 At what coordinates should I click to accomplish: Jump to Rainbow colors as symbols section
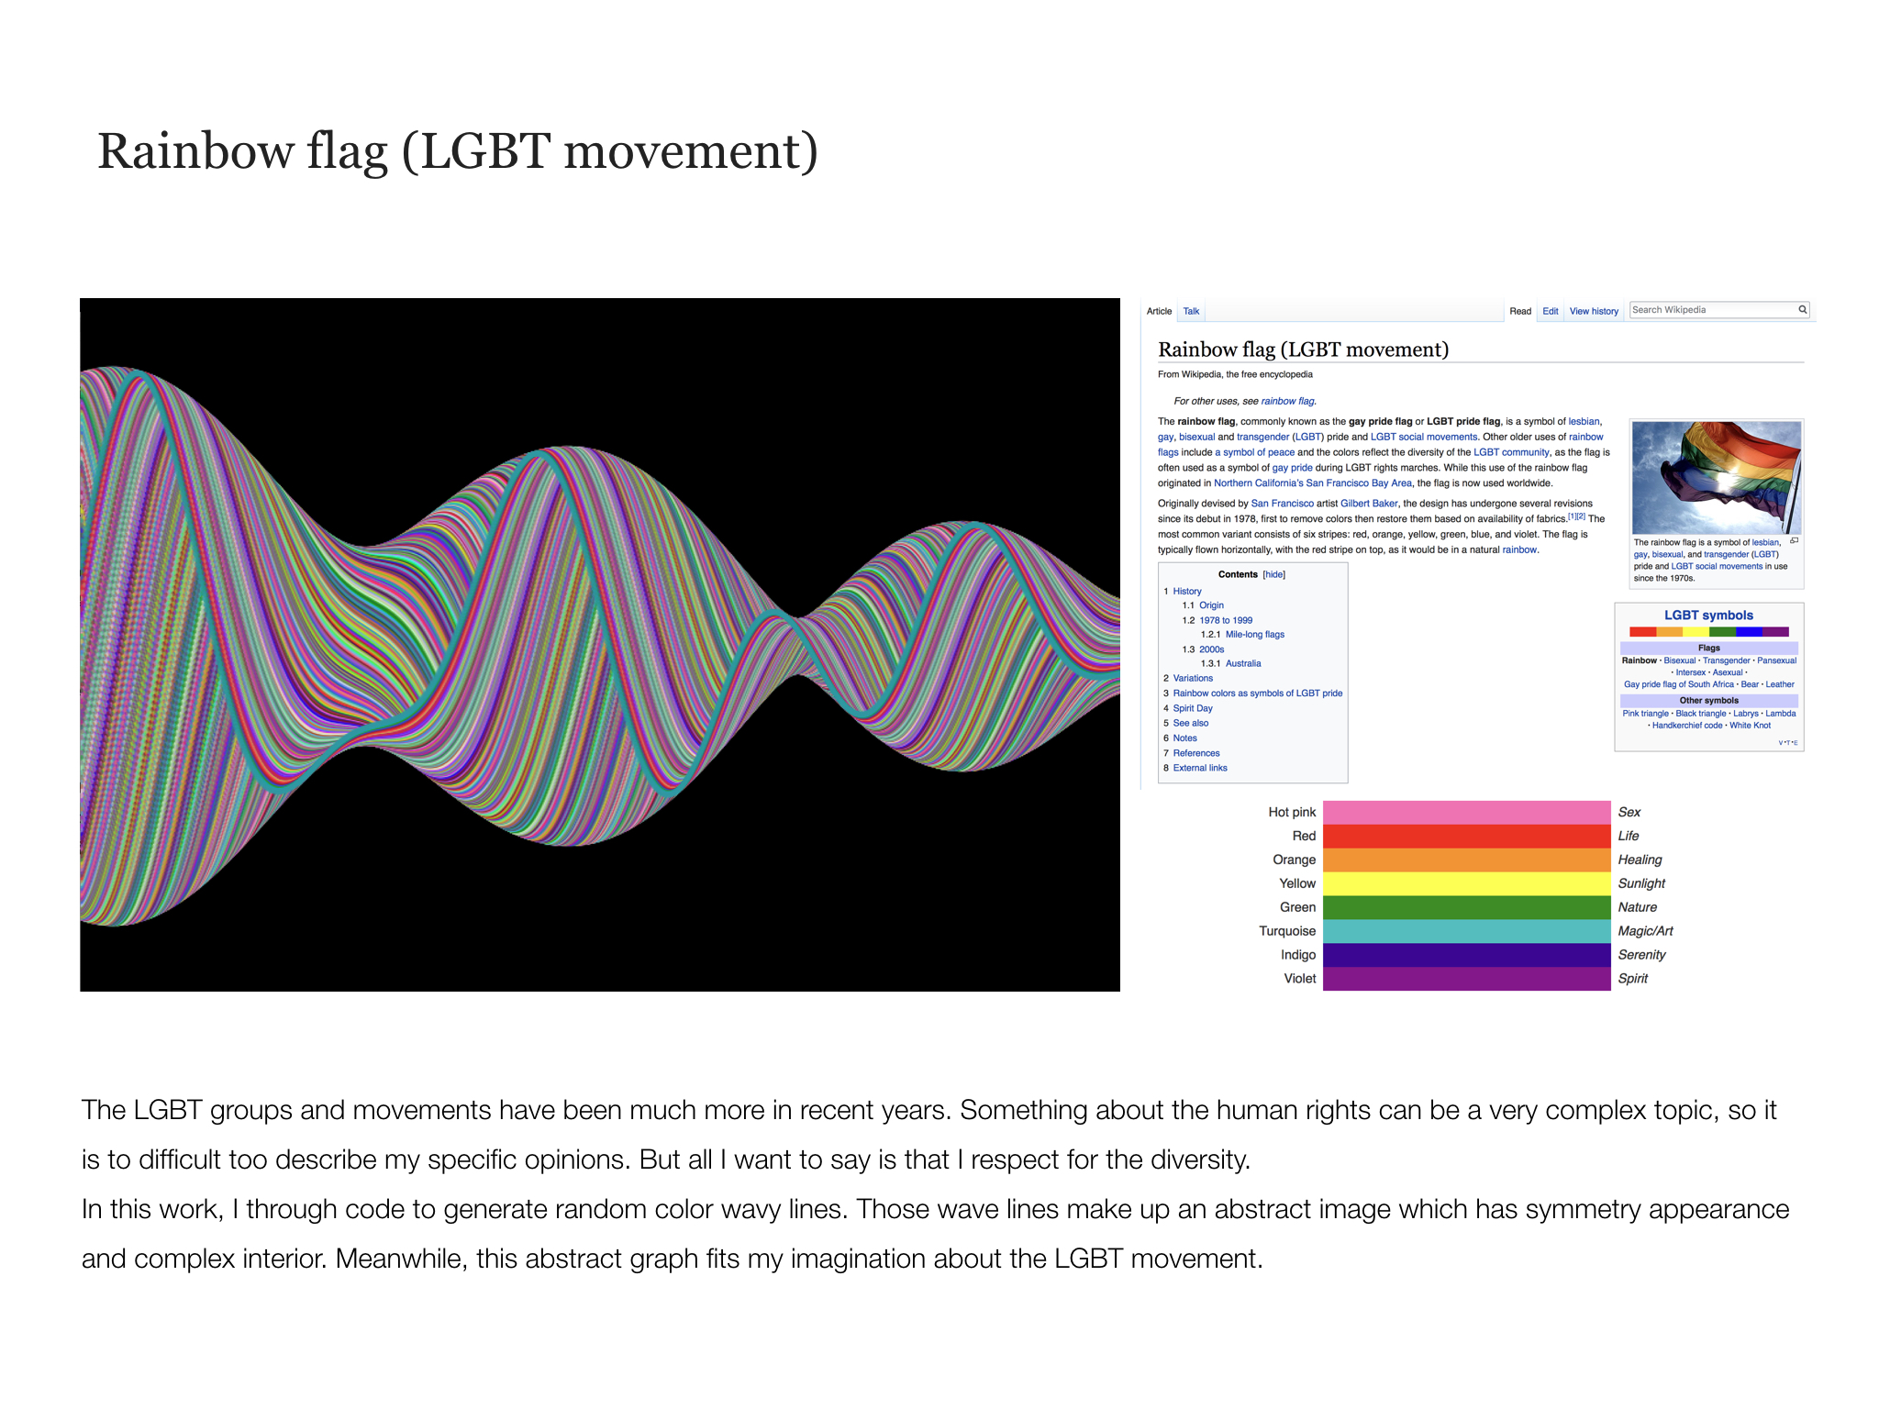click(x=1257, y=693)
